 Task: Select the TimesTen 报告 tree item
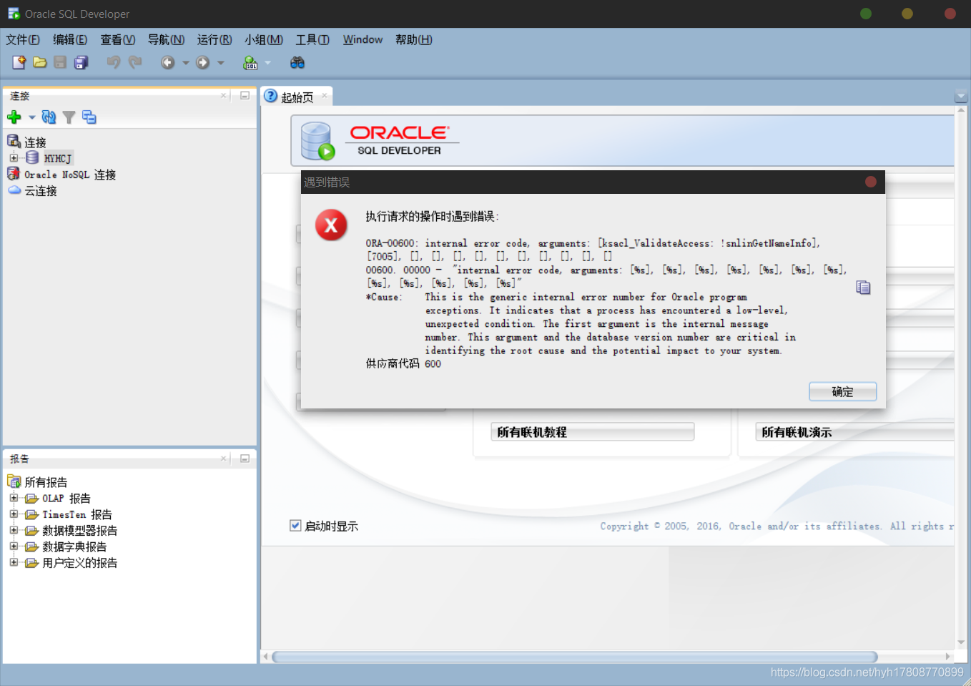click(77, 514)
